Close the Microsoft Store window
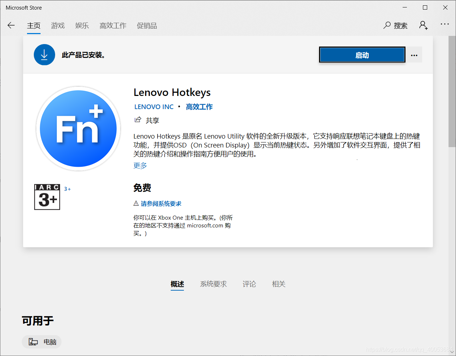This screenshot has height=356, width=456. tap(445, 7)
